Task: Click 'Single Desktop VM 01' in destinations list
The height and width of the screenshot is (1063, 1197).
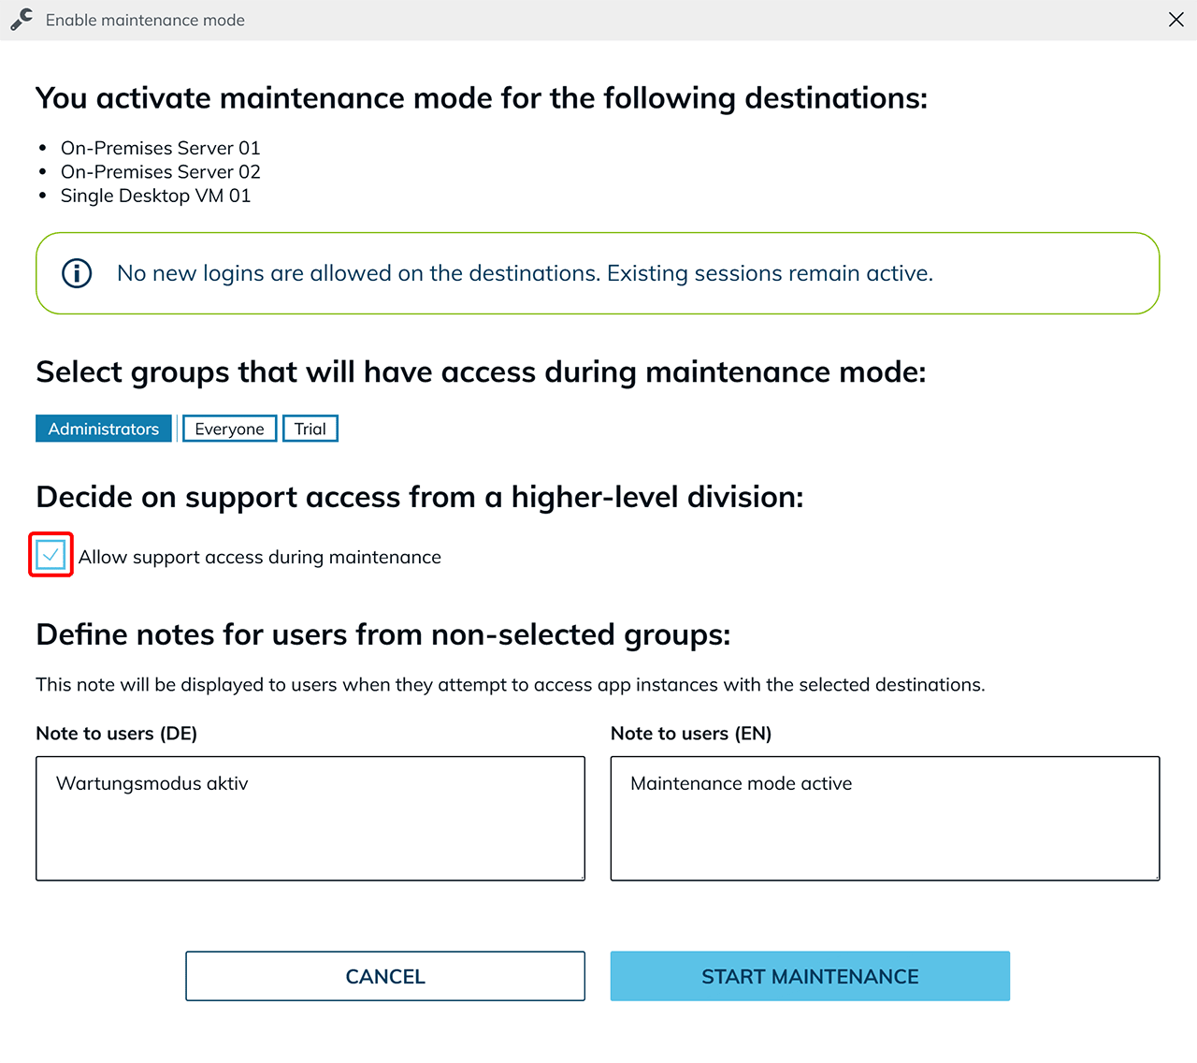Action: [x=155, y=196]
